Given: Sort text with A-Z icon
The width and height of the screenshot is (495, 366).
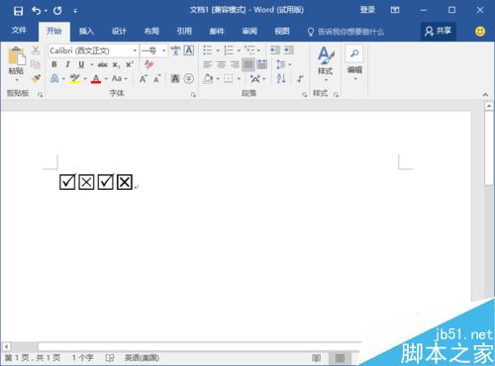Looking at the screenshot, I should (x=281, y=78).
